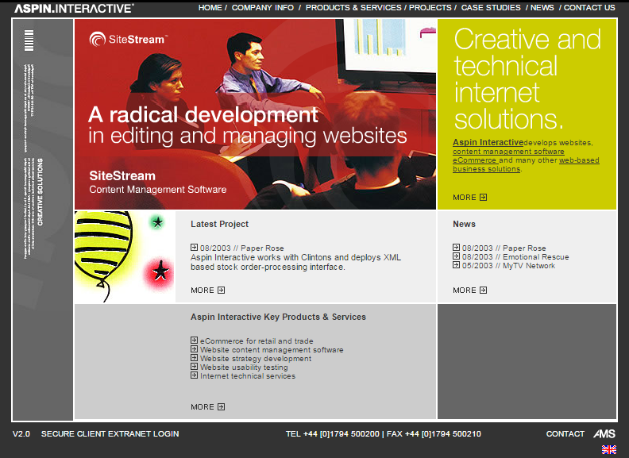Open News item 05/2003 MyTV Network
Image resolution: width=629 pixels, height=458 pixels.
point(508,265)
